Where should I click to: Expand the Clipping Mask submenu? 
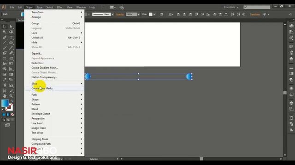(54, 139)
